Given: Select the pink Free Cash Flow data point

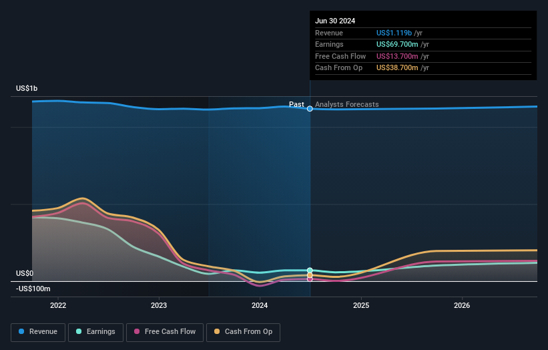Looking at the screenshot, I should [x=310, y=279].
